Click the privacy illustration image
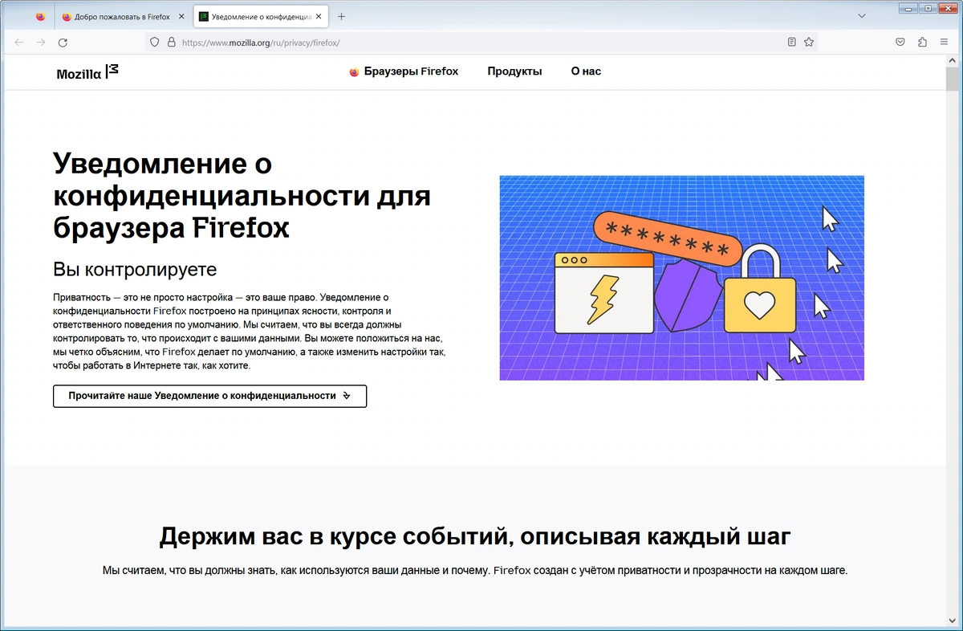 tap(681, 278)
